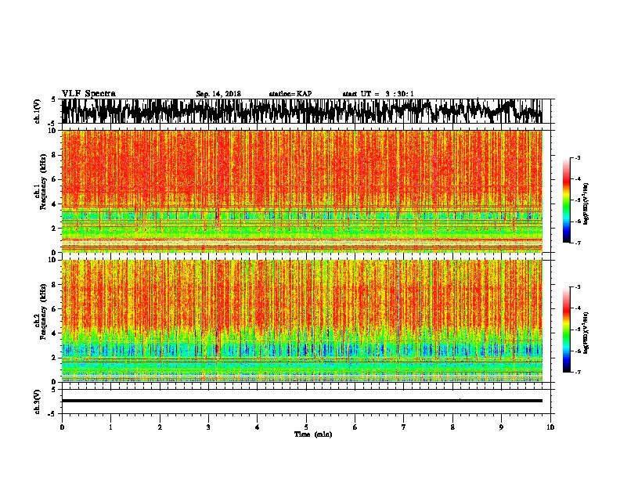Click the ch.1 color scale log(PSD) unit label
Image resolution: width=620 pixels, height=479 pixels.
coord(586,203)
